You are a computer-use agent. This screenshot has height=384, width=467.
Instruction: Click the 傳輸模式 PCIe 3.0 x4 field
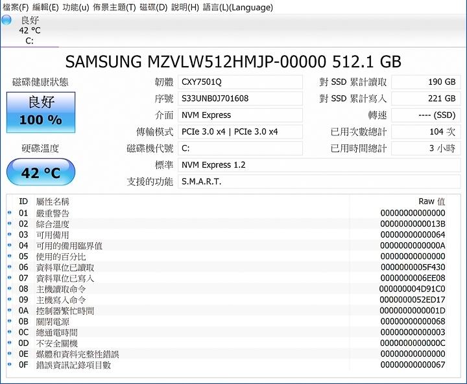(x=240, y=131)
